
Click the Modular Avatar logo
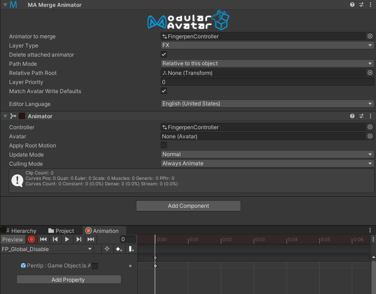point(188,20)
